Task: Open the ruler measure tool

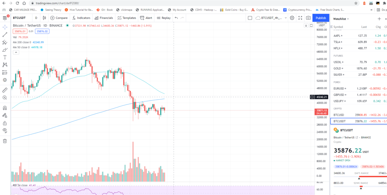Action: pyautogui.click(x=5, y=90)
